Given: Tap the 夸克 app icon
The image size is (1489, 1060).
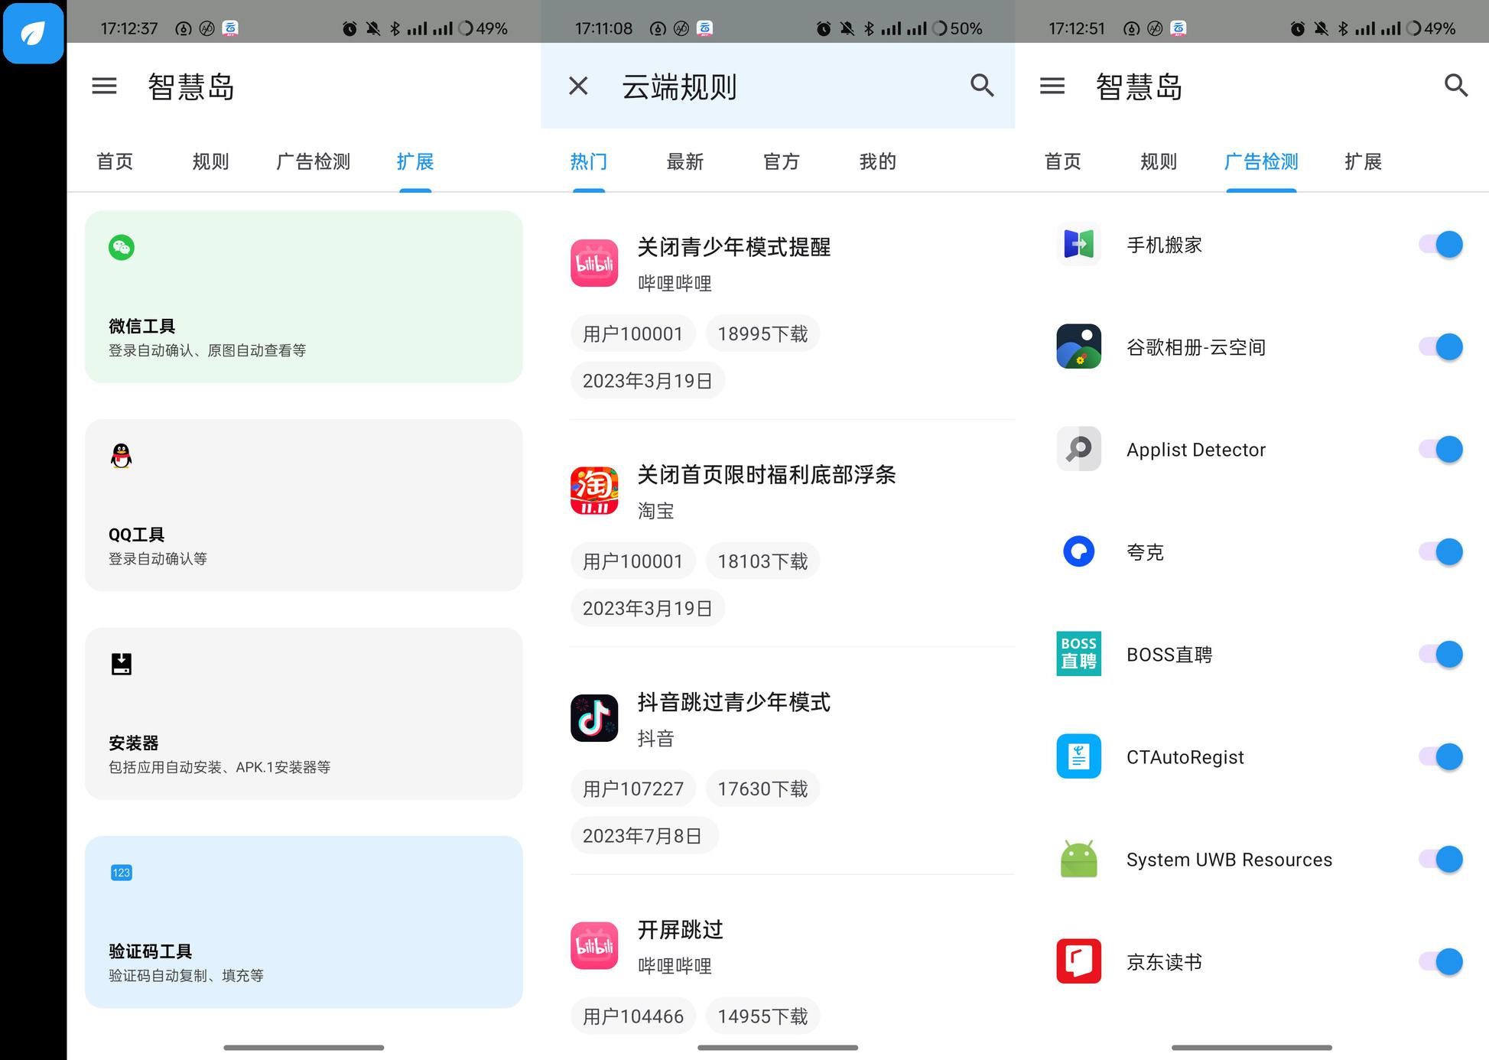Looking at the screenshot, I should pos(1078,551).
